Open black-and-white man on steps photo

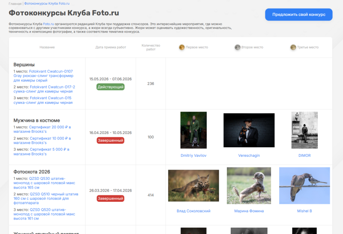(x=304, y=130)
